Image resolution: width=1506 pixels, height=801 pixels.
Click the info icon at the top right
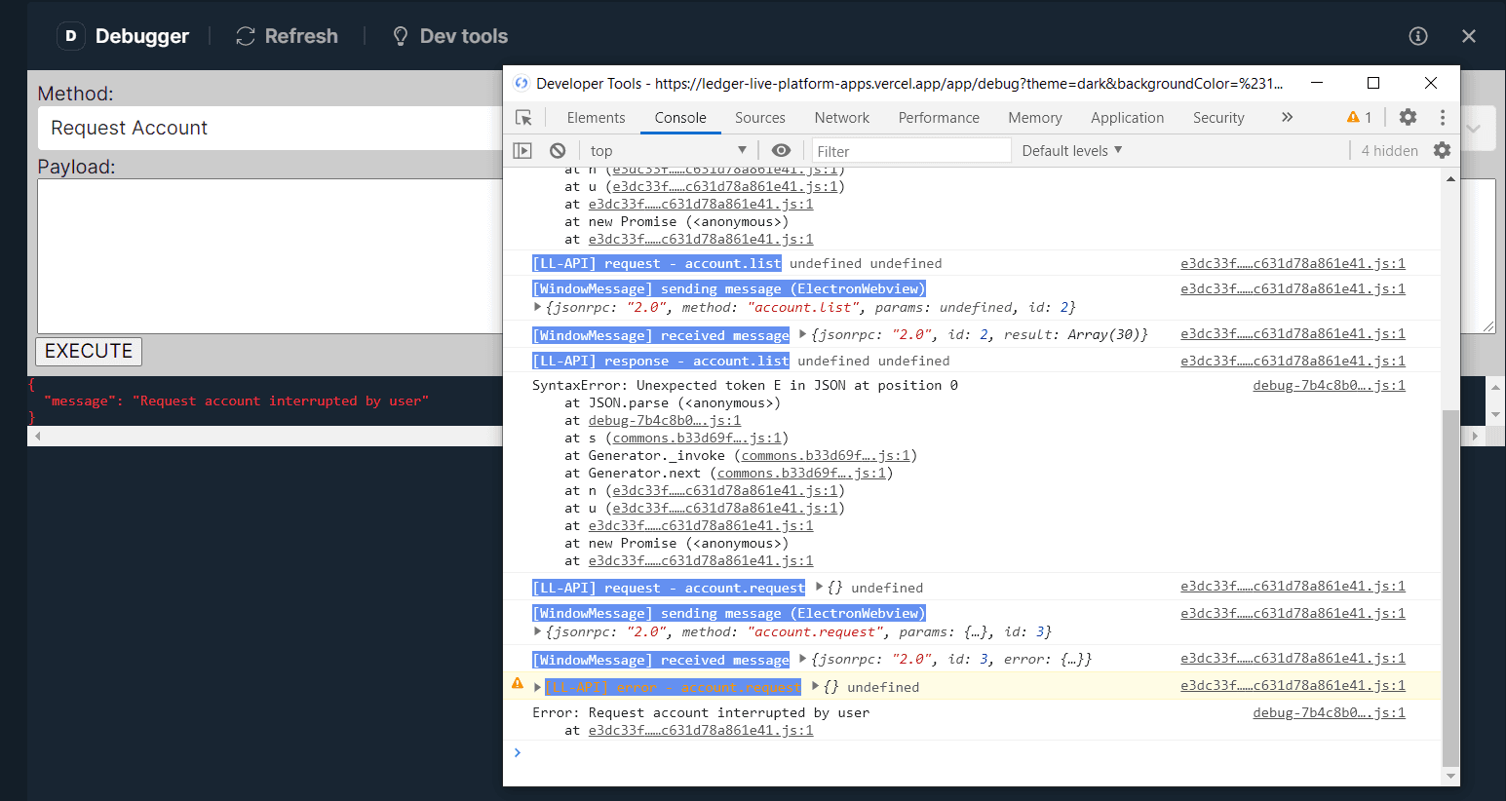point(1418,35)
